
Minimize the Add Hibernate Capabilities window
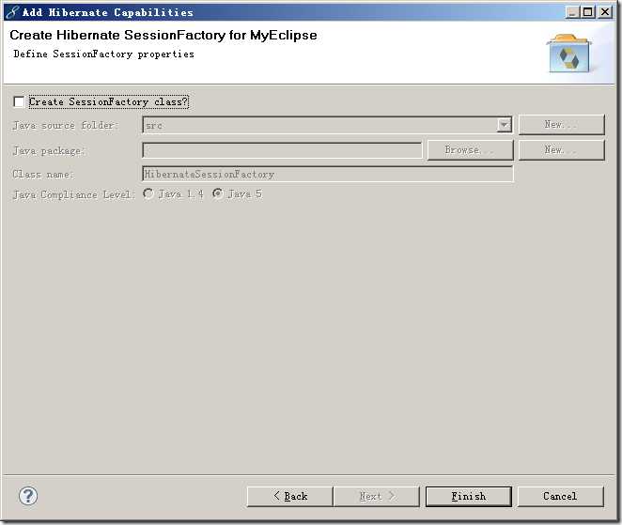point(572,12)
